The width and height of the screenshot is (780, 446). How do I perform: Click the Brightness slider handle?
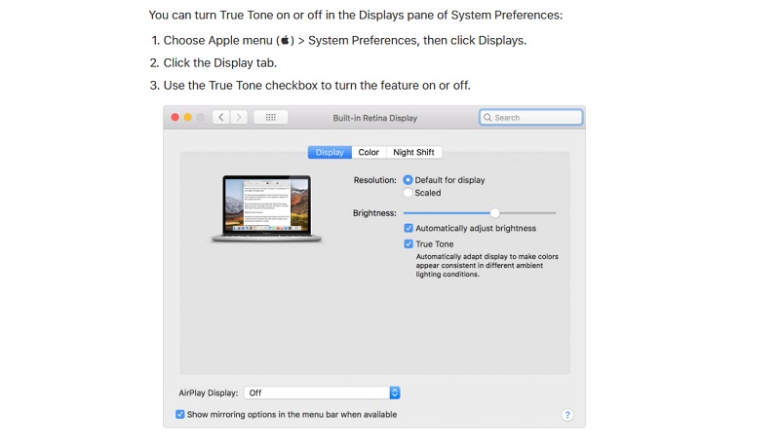(494, 213)
